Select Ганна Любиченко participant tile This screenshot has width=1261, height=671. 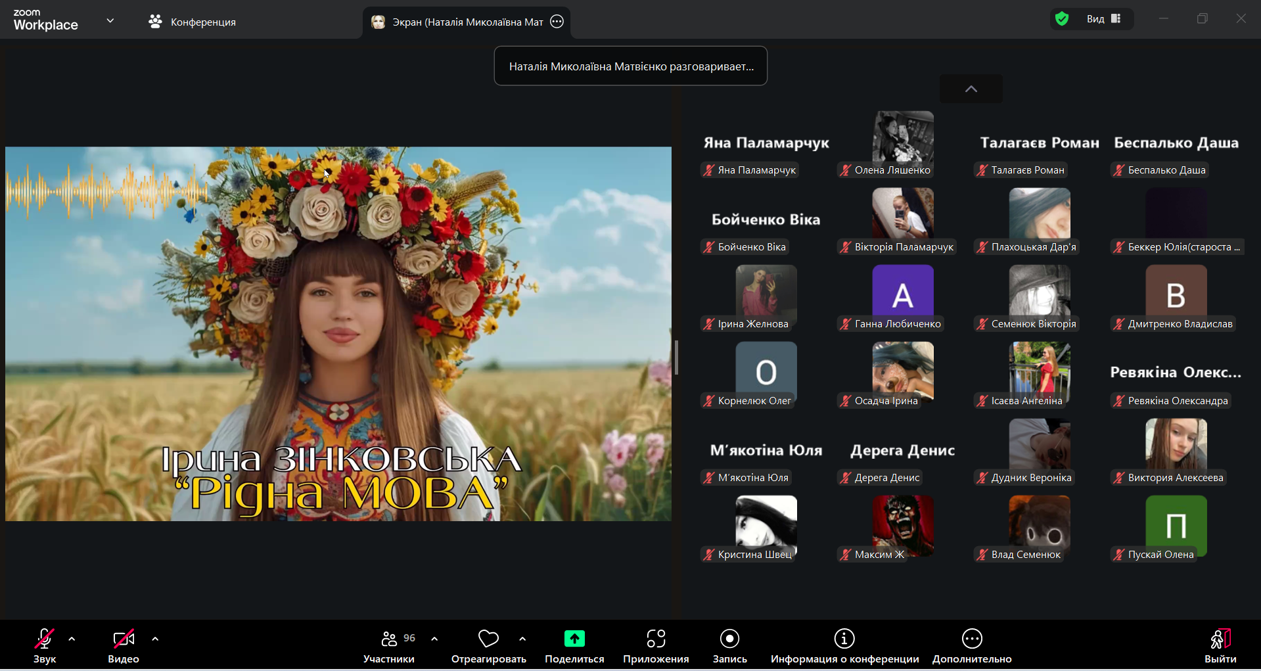(x=902, y=297)
